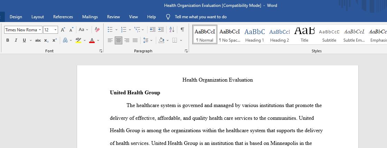
Task: Toggle center alignment
Action: [x=119, y=40]
